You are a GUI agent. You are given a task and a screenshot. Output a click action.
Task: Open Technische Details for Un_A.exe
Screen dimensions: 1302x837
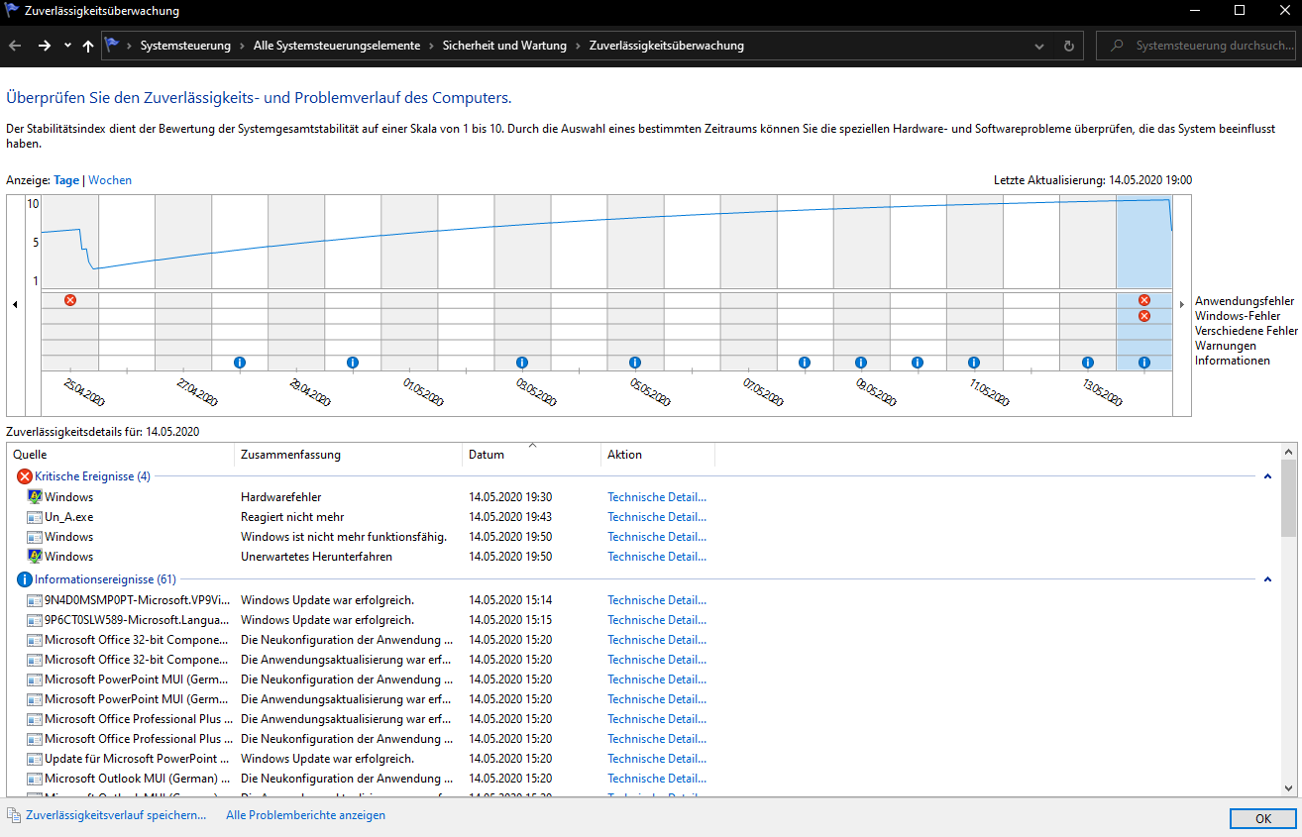[x=657, y=517]
